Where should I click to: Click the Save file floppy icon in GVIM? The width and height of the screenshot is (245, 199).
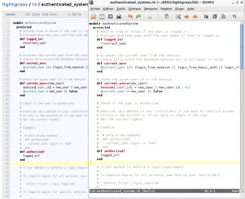pyautogui.click(x=102, y=16)
